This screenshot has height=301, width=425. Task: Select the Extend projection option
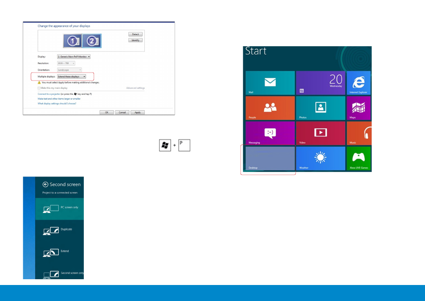click(60, 253)
